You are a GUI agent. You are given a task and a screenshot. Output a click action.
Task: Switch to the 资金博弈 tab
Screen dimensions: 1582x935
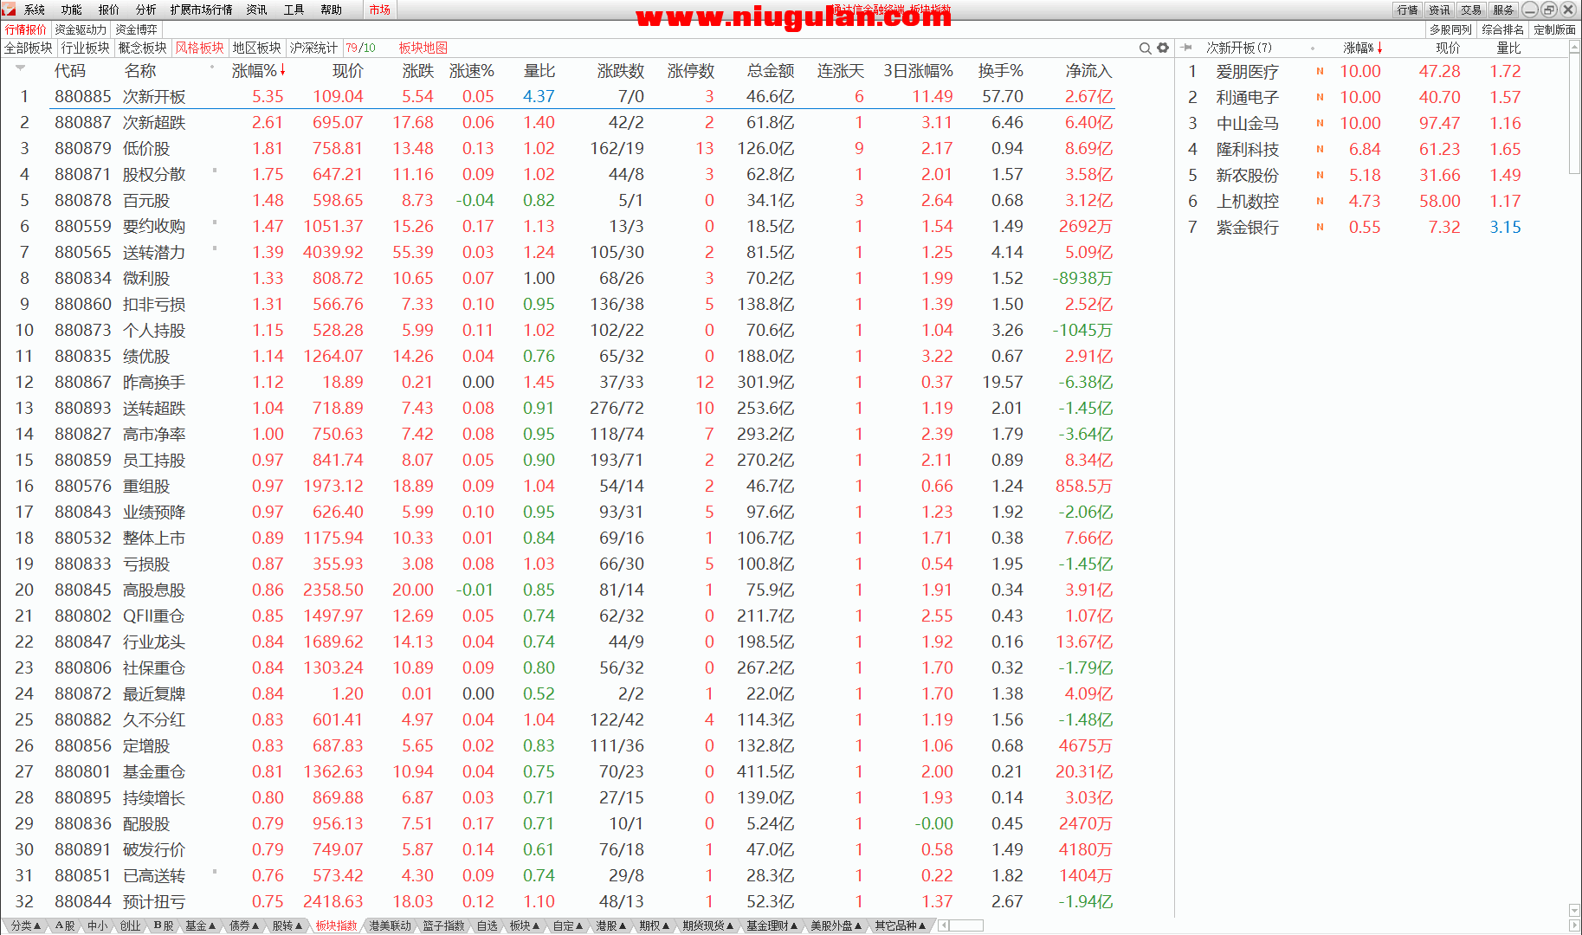tap(137, 29)
